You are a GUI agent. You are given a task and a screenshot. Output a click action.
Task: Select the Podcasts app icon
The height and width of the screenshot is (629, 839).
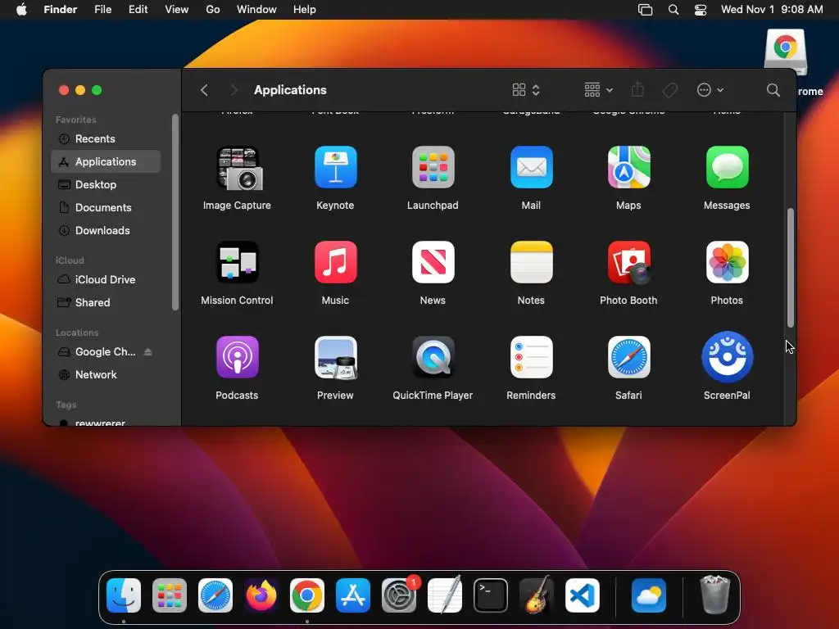point(238,357)
